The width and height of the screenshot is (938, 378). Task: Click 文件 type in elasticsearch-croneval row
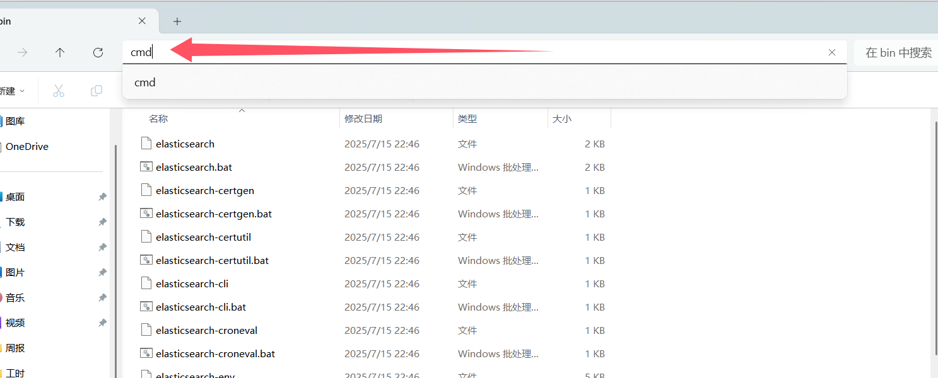click(467, 331)
